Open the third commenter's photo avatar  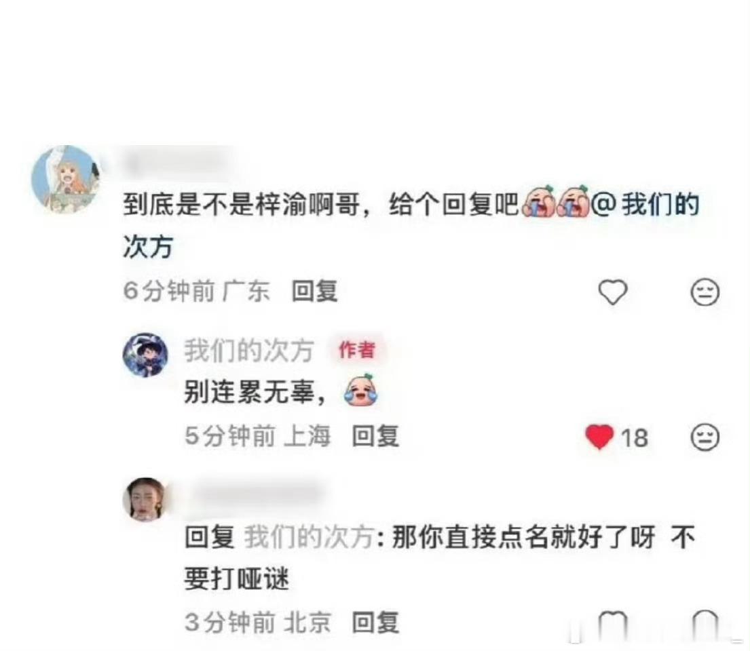[x=145, y=499]
